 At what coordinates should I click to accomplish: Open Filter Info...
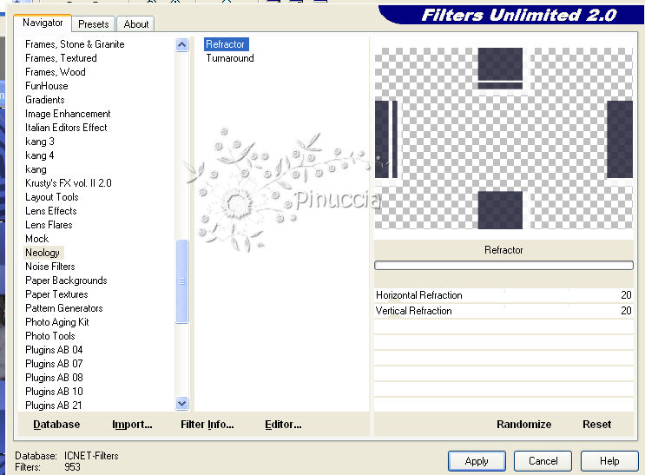(207, 425)
